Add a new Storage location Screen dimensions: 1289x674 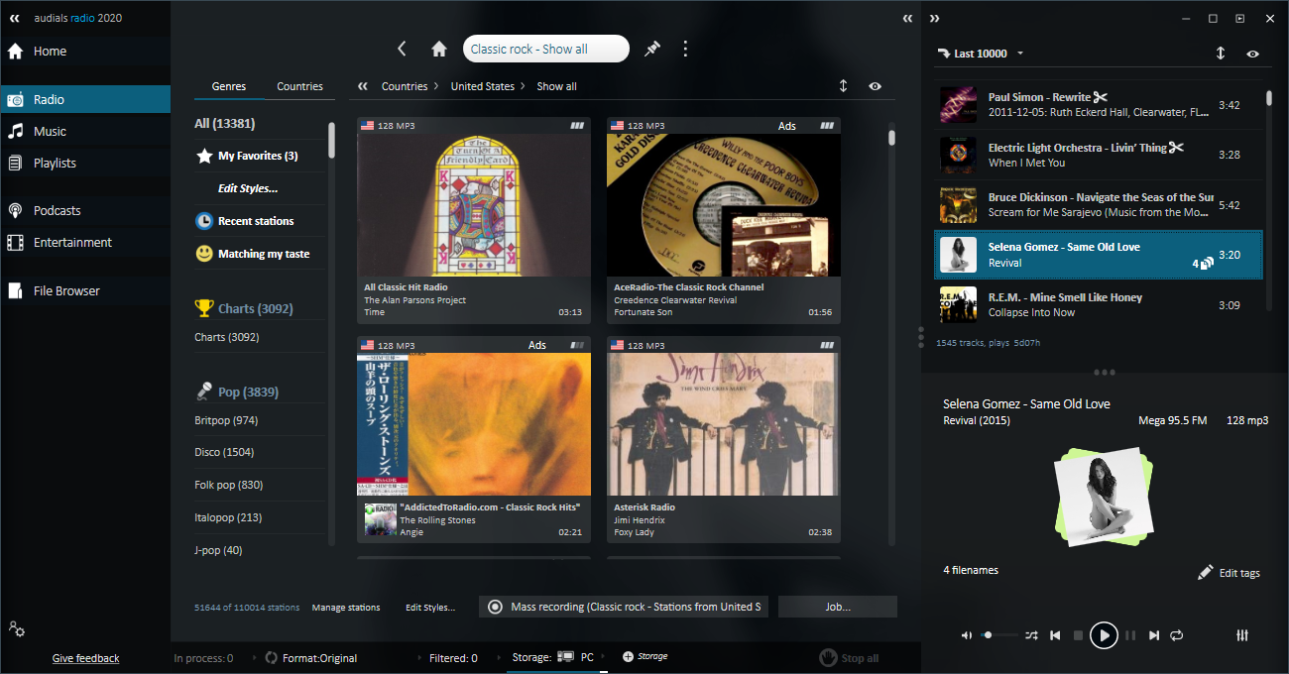point(644,656)
